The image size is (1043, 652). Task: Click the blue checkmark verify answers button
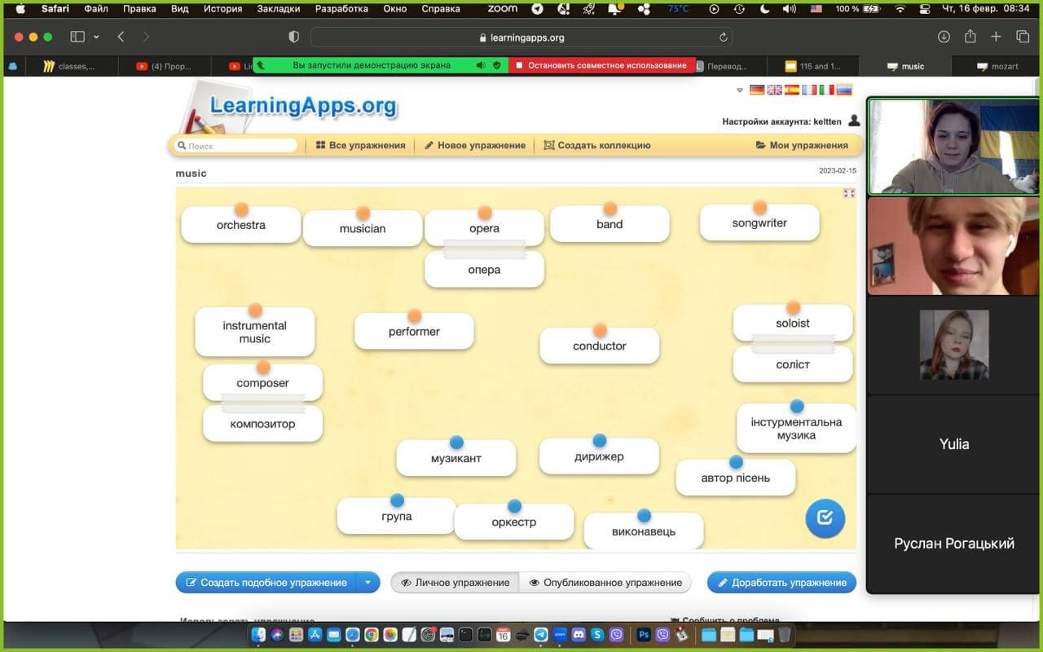click(x=825, y=518)
